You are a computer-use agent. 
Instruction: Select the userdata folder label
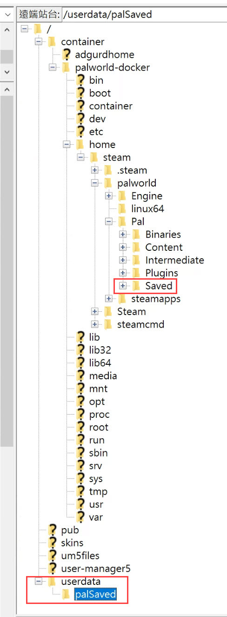coord(80,581)
